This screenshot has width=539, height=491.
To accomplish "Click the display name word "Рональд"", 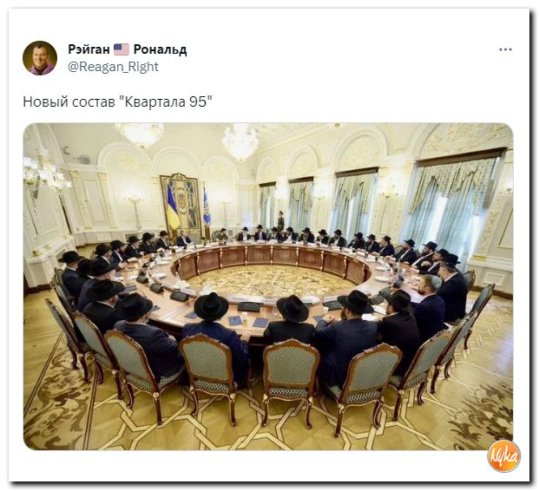I will pos(161,49).
